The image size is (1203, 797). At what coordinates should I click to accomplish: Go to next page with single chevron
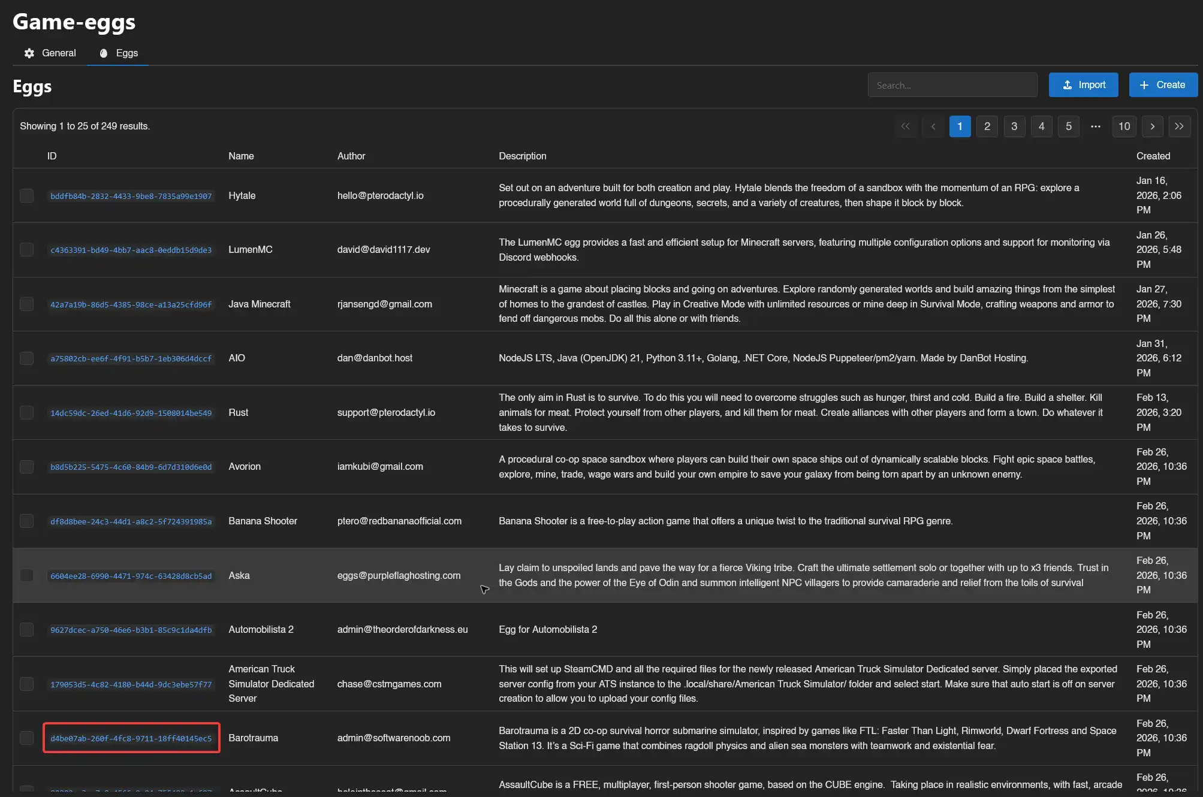pos(1152,126)
